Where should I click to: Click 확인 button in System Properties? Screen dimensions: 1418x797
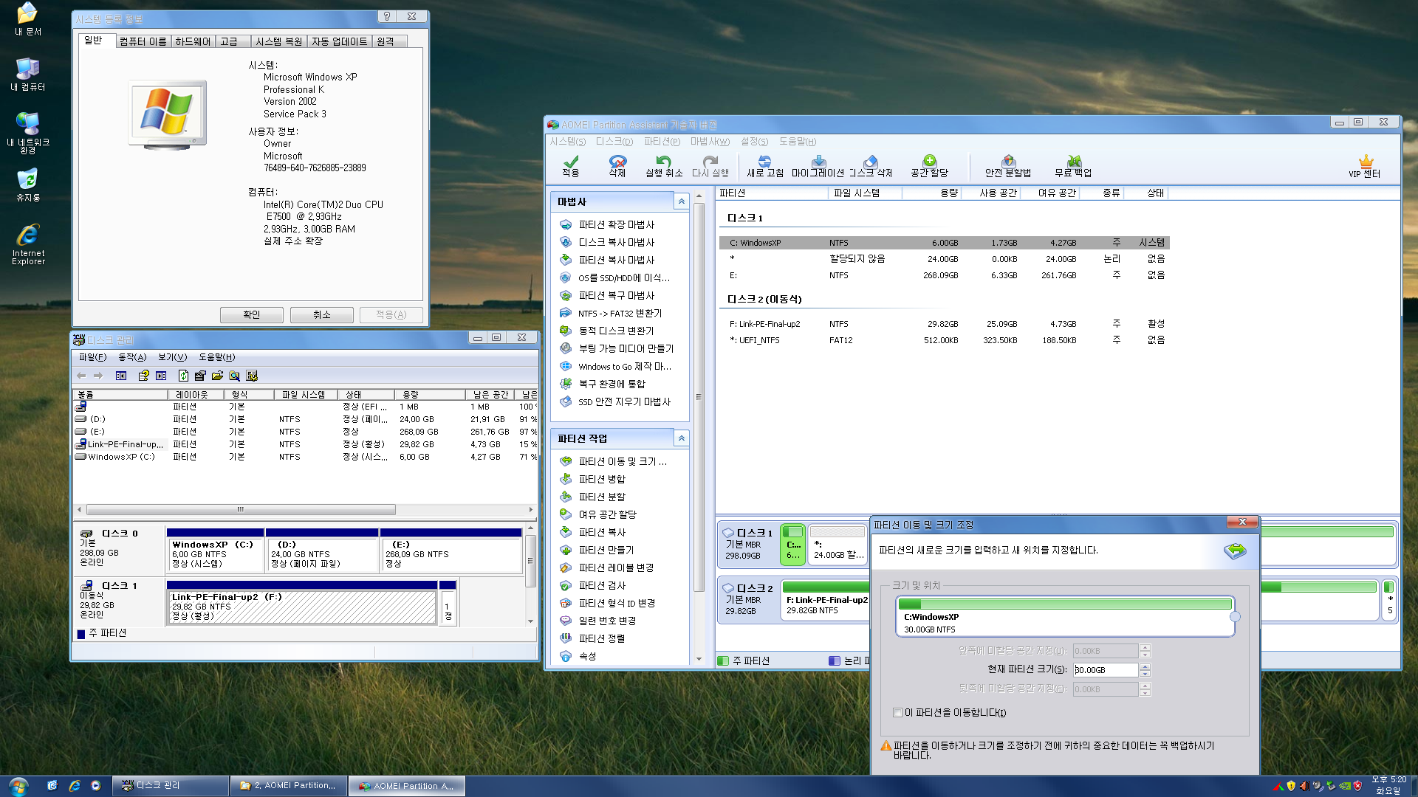tap(252, 315)
